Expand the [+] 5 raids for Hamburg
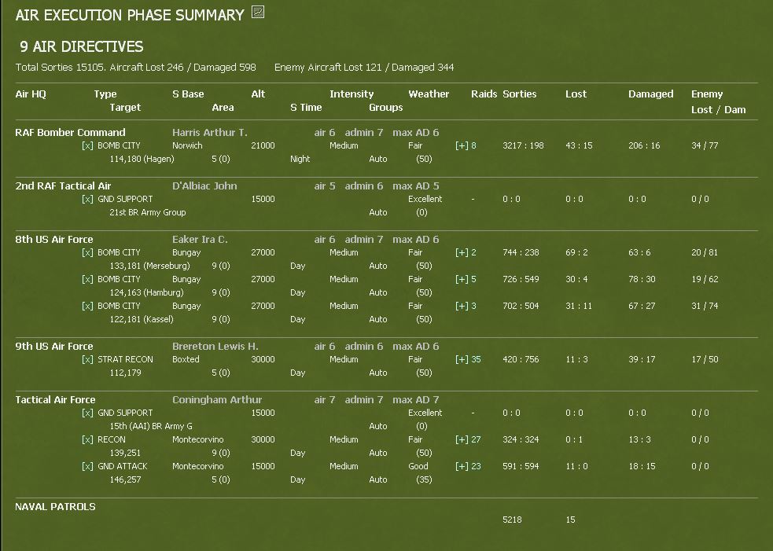 point(466,279)
